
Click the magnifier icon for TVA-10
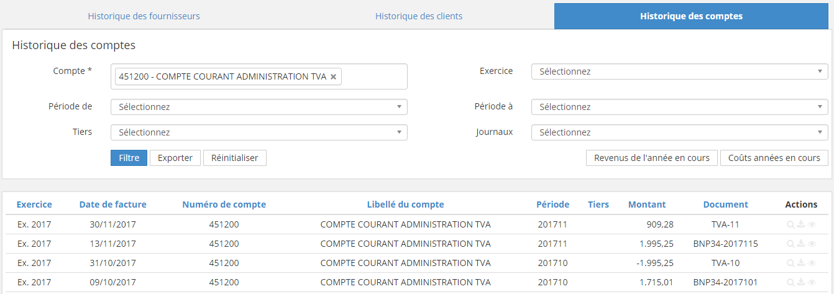click(x=790, y=264)
